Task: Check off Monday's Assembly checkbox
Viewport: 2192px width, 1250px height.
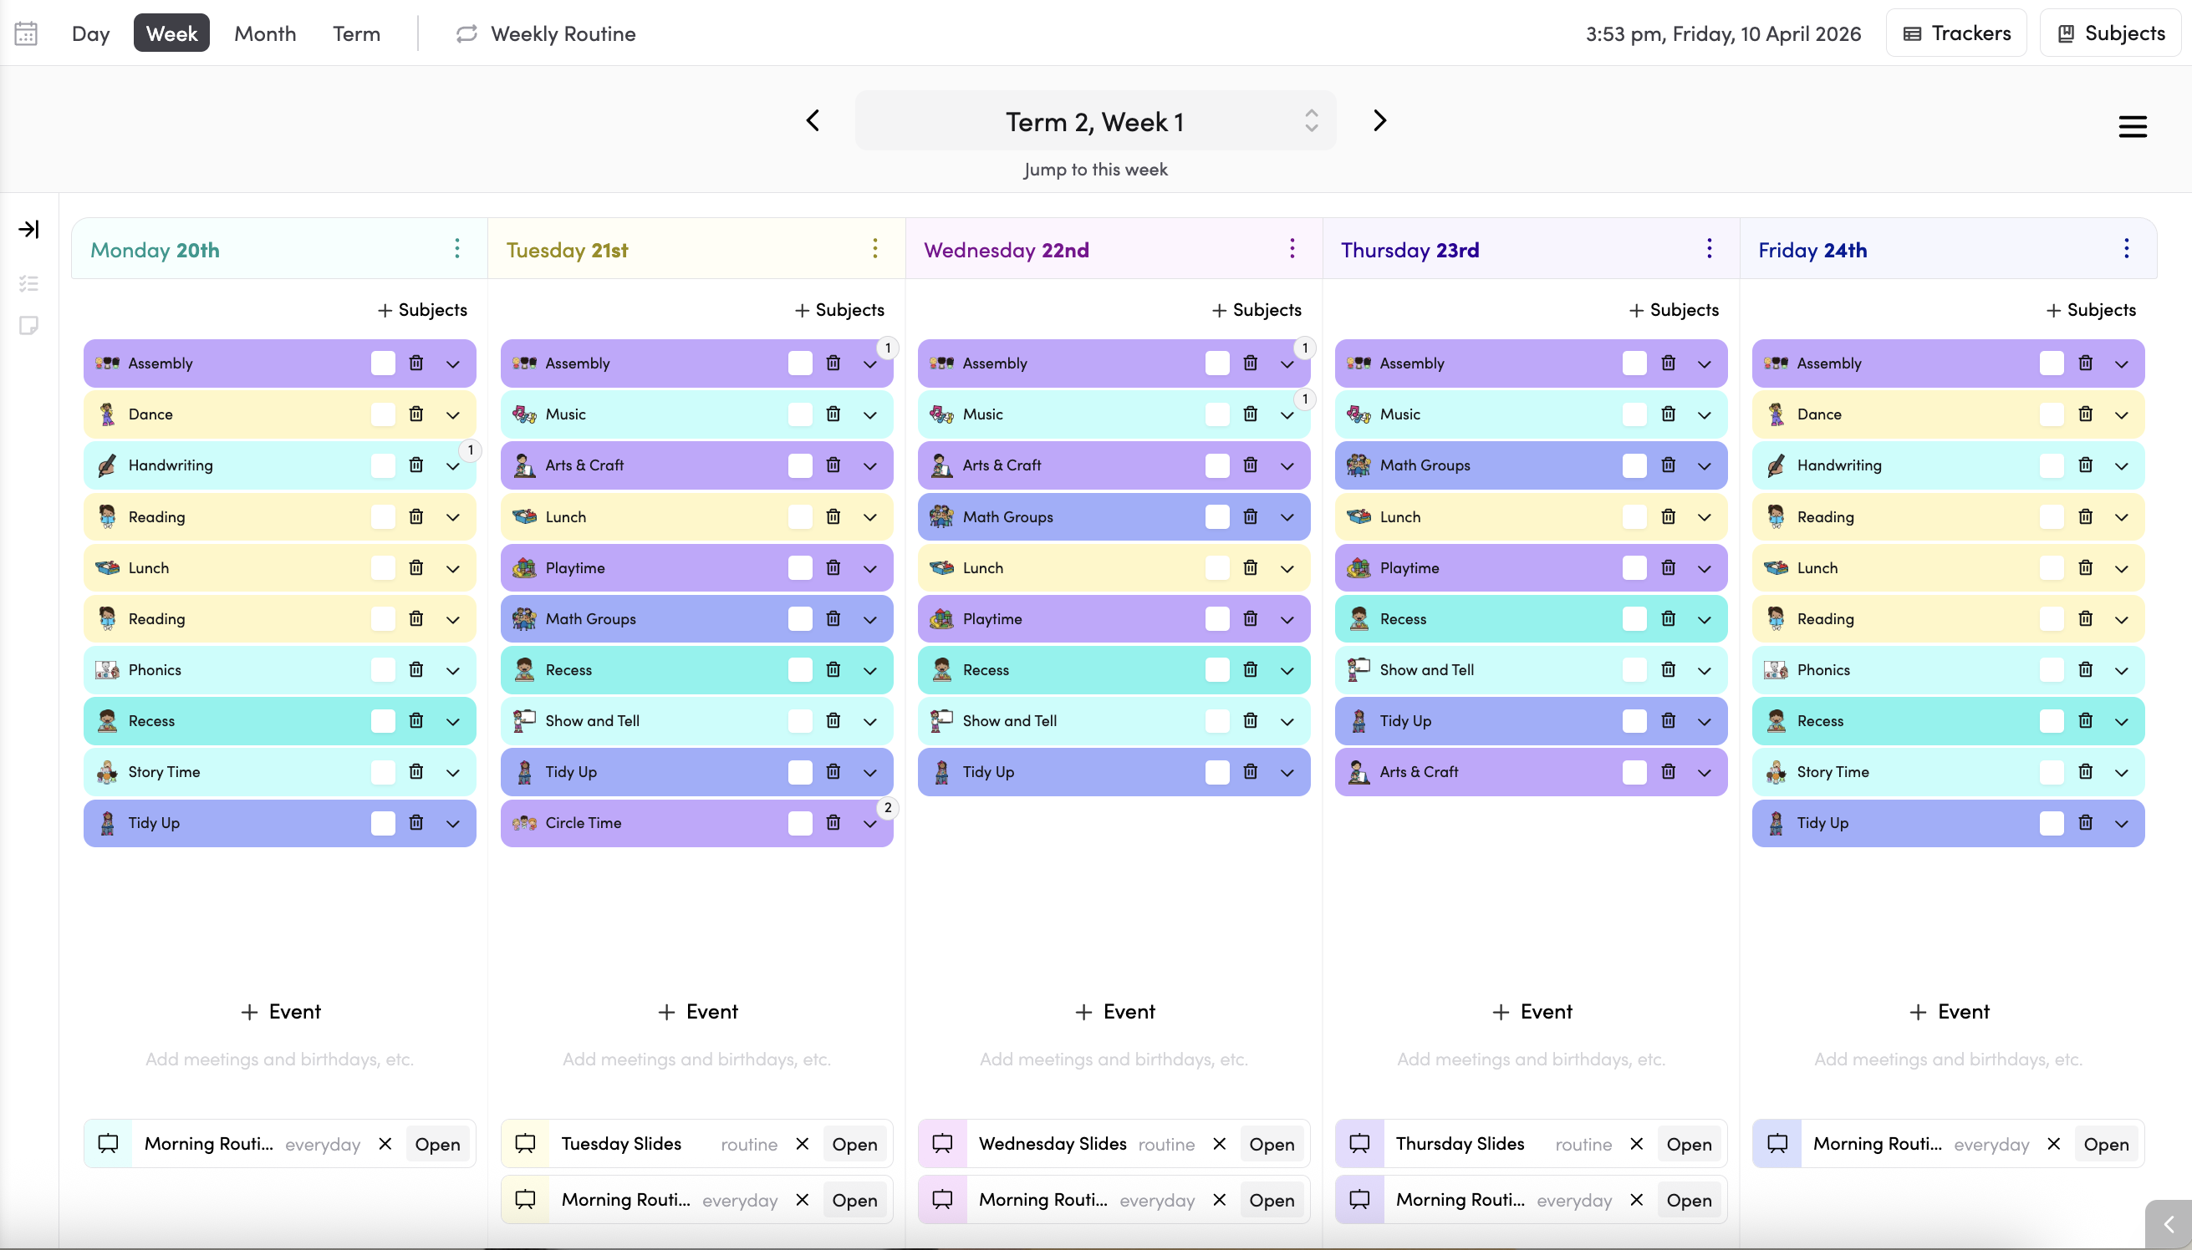Action: (382, 363)
